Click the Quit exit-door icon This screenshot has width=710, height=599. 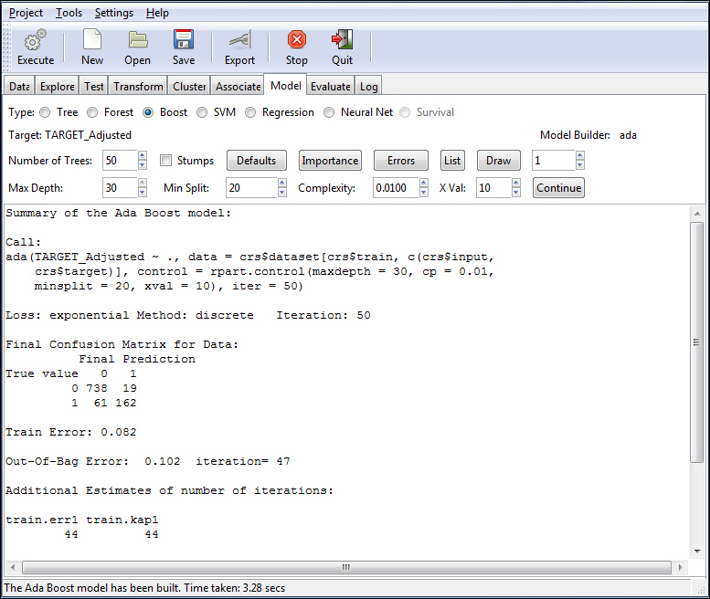[x=342, y=40]
